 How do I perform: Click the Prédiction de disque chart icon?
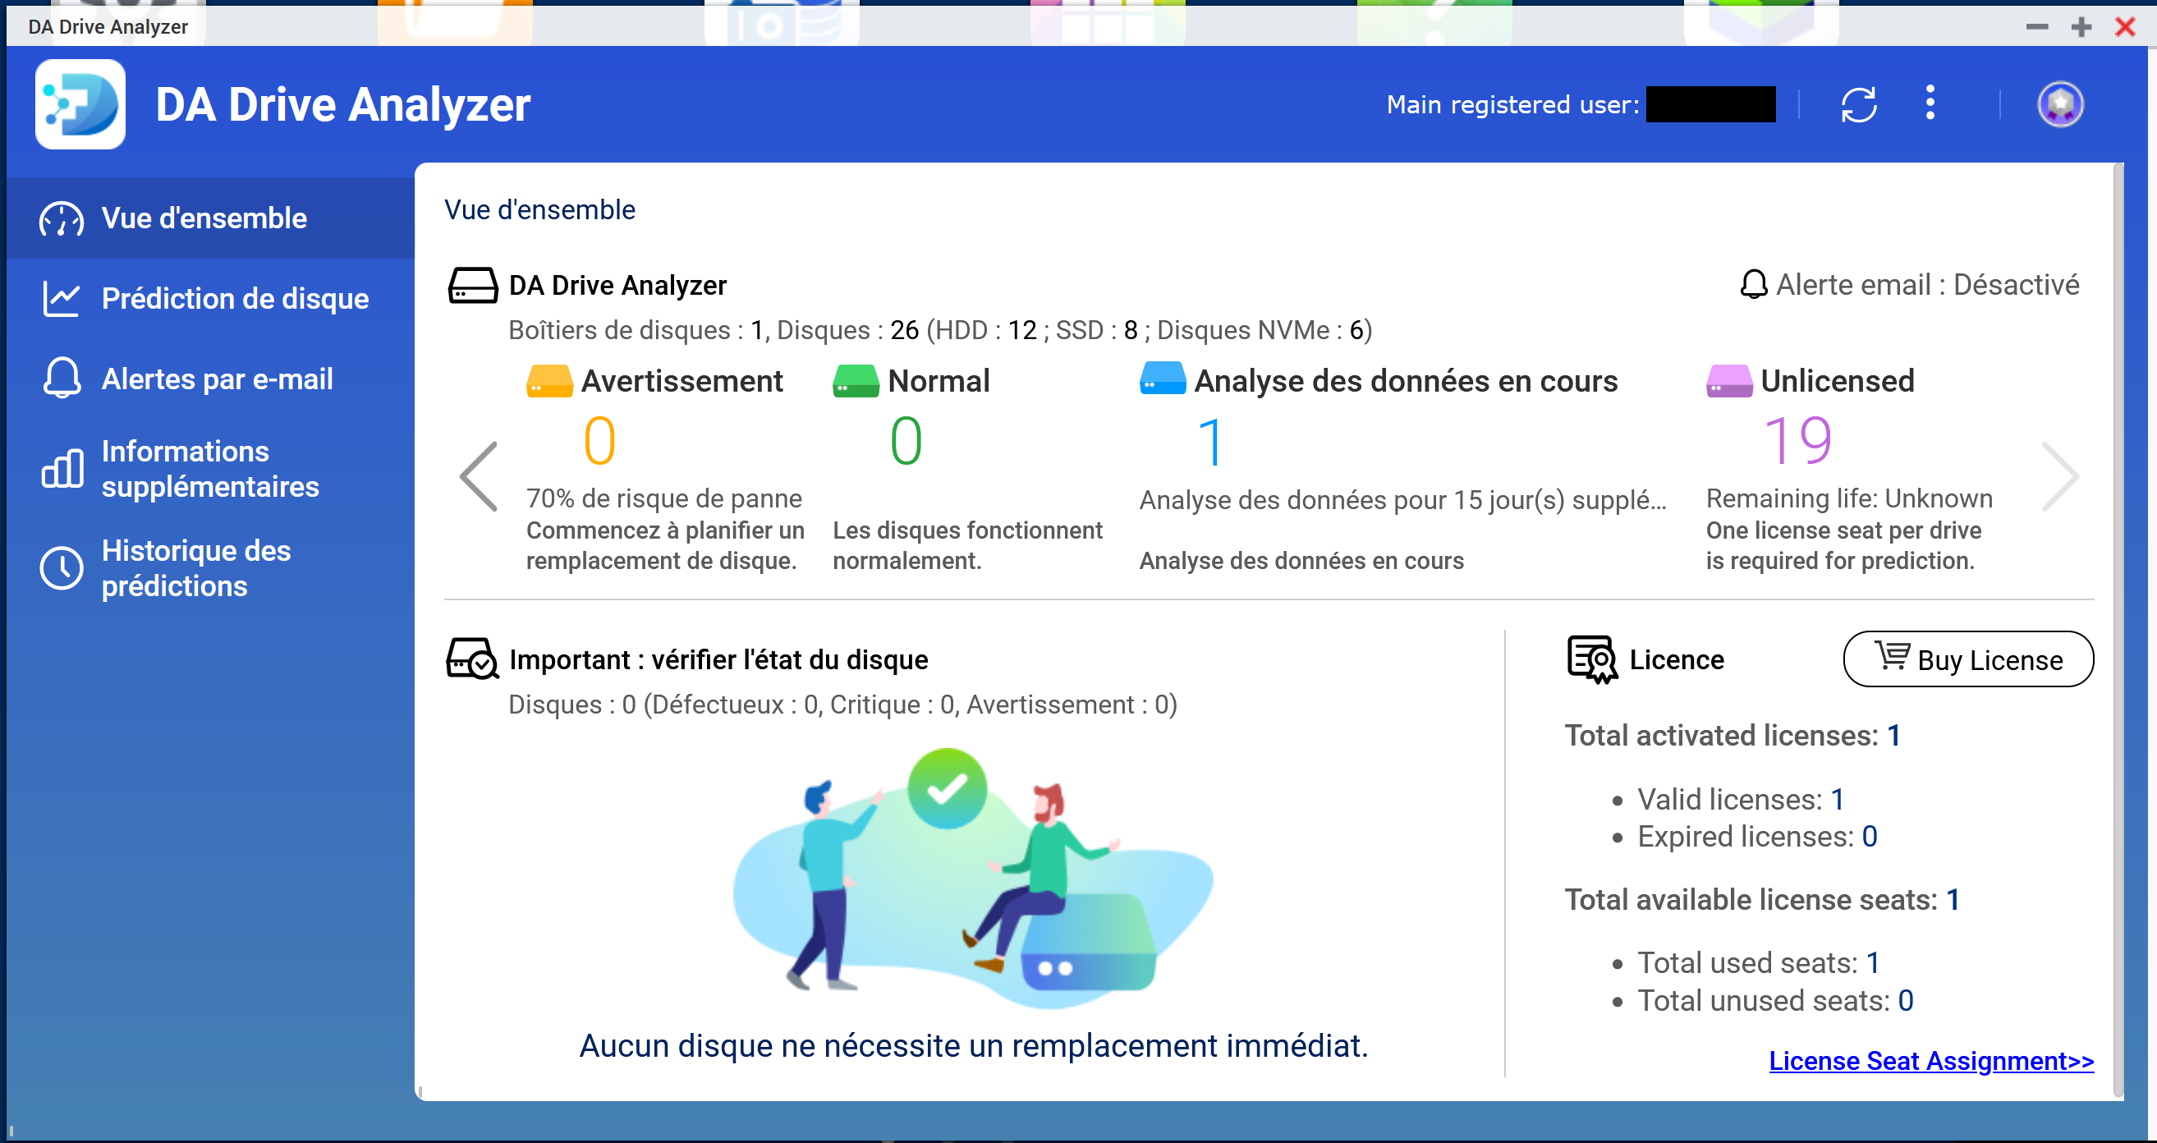click(61, 299)
